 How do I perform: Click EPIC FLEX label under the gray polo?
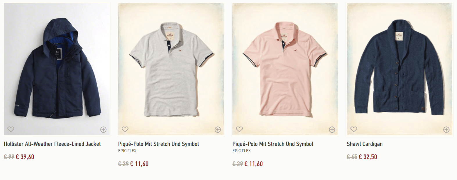[127, 151]
